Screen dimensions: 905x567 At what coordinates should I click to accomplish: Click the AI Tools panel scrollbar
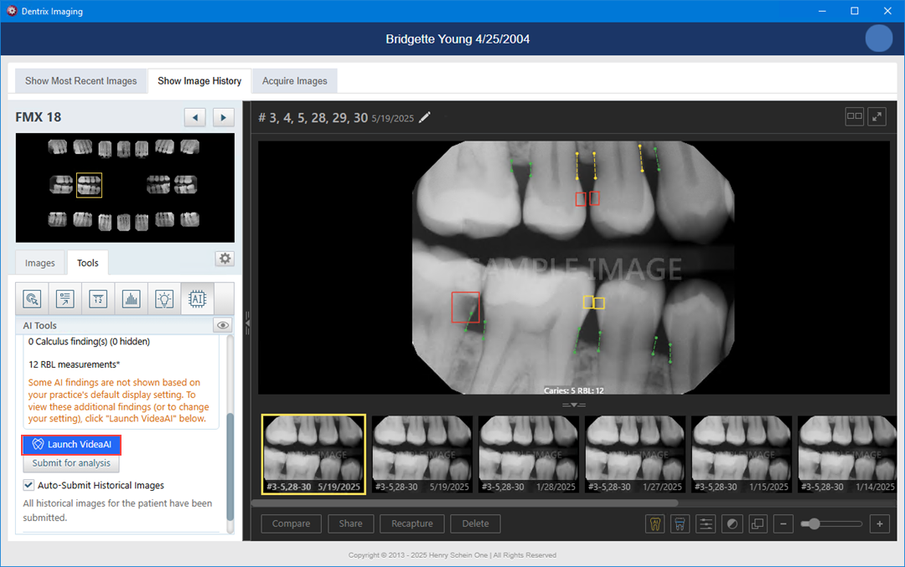coord(230,466)
